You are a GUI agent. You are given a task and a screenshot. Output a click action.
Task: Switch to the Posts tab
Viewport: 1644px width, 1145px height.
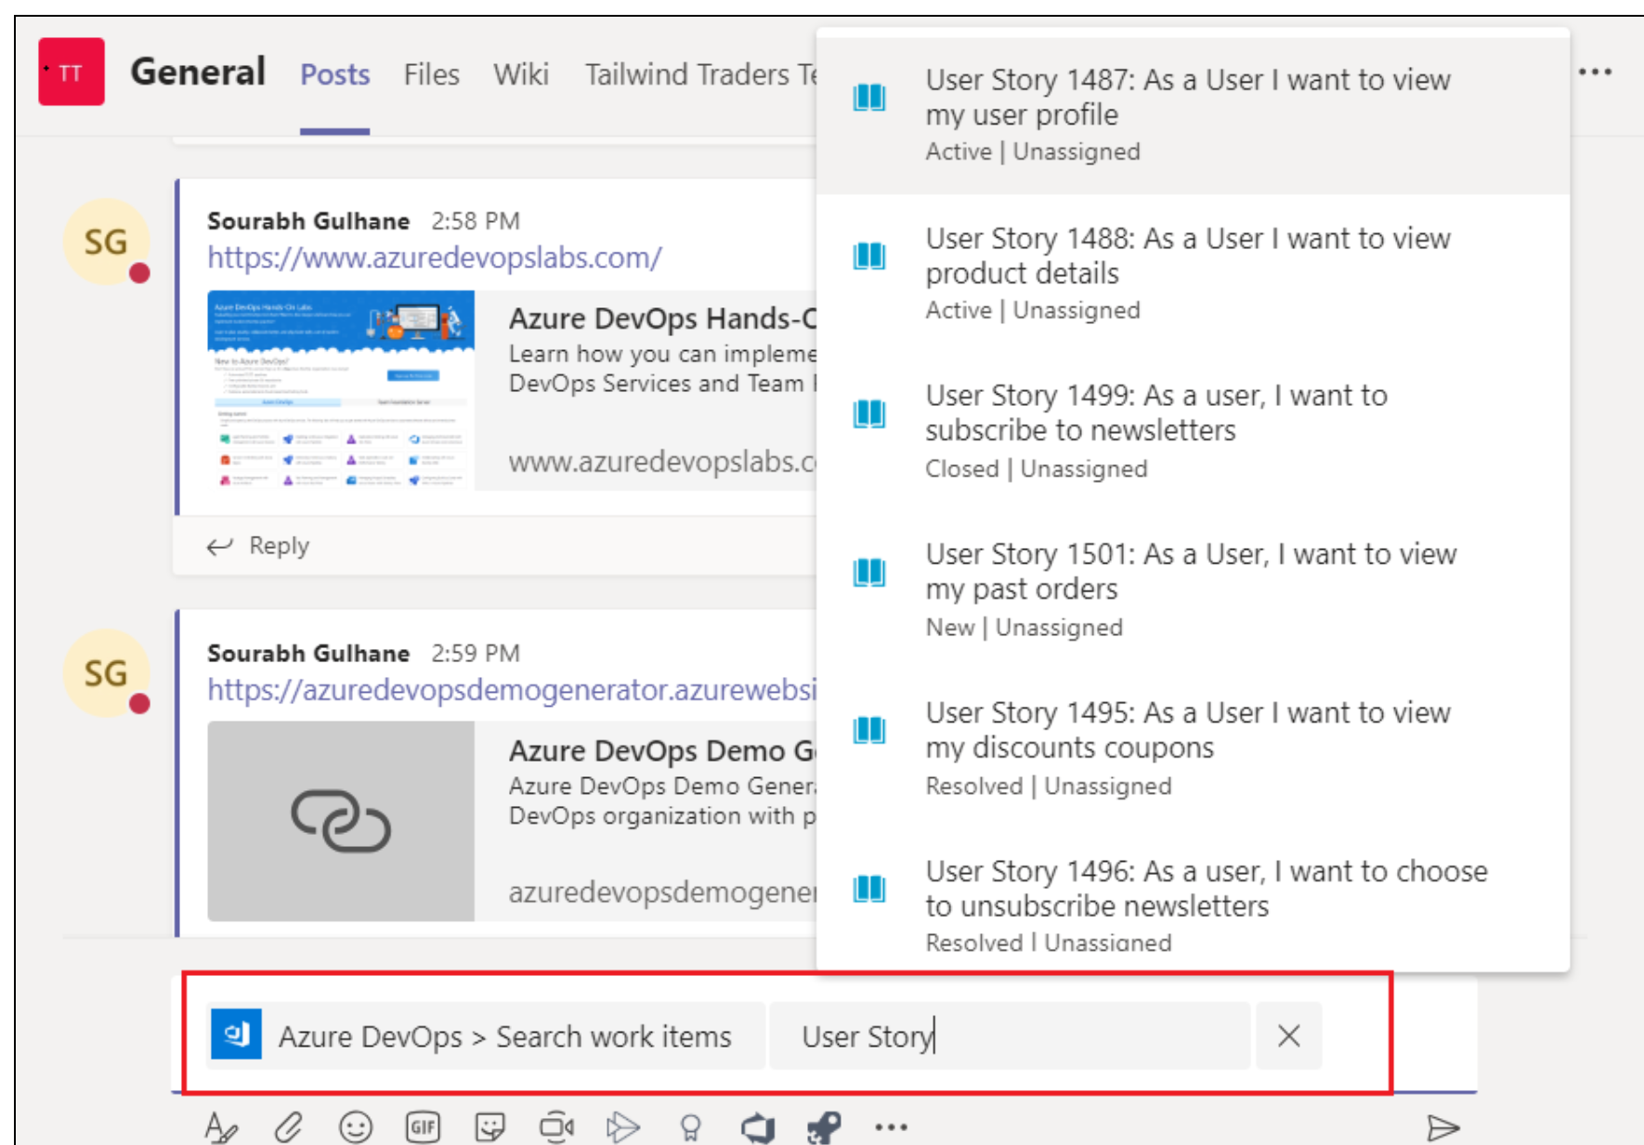(335, 74)
